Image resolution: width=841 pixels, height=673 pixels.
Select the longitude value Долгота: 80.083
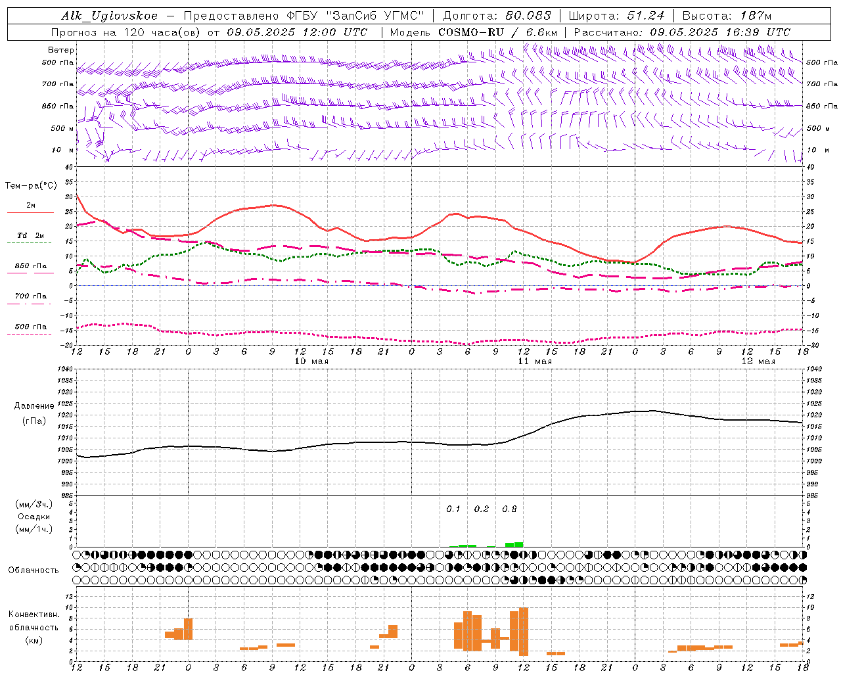(497, 16)
